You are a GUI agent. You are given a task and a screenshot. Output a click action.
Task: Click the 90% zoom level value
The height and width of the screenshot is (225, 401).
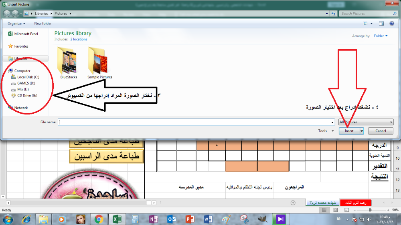pos(395,210)
